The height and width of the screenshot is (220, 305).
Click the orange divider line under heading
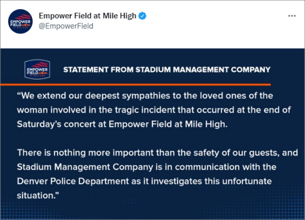136,84
